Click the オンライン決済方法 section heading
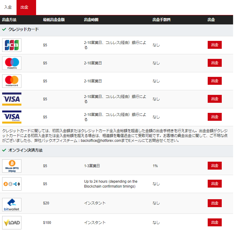The width and height of the screenshot is (234, 230). coord(25,150)
